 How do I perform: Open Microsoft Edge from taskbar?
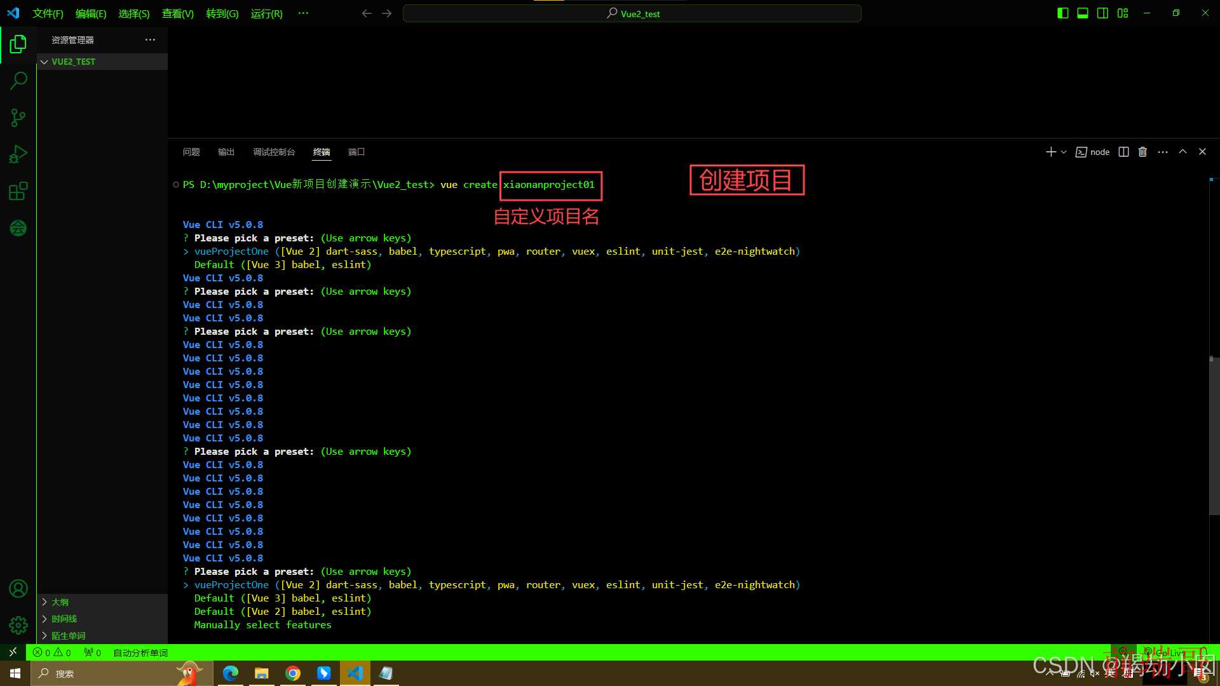point(231,673)
